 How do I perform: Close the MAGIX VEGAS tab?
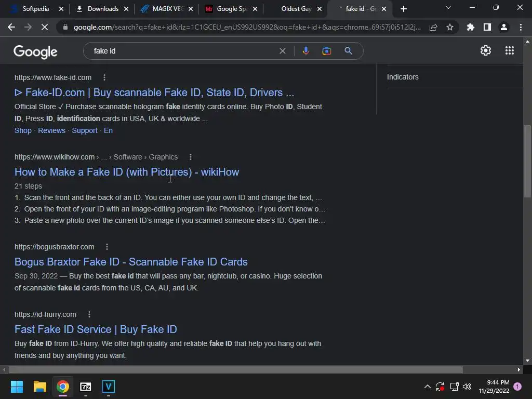[191, 9]
